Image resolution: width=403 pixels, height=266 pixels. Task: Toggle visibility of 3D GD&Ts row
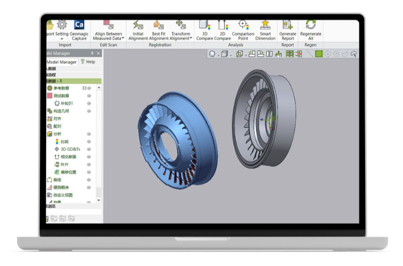[x=89, y=149]
